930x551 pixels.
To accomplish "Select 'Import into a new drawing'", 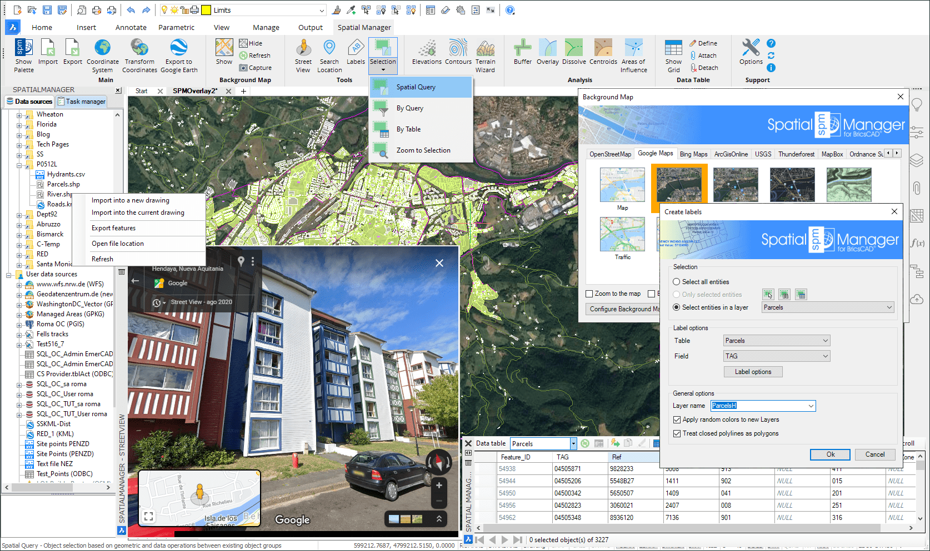I will [131, 200].
